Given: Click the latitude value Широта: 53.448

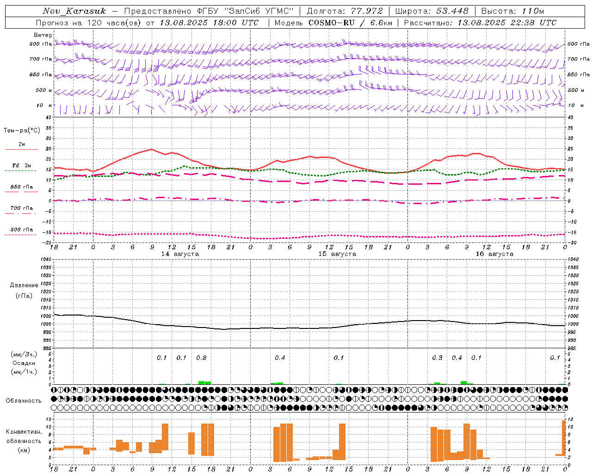Looking at the screenshot, I should click(432, 11).
